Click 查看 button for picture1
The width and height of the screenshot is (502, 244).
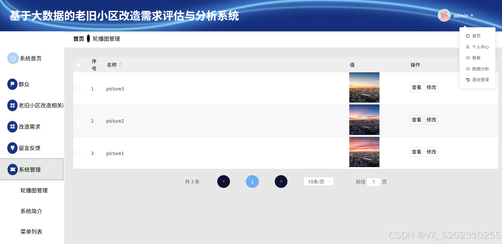pos(416,152)
